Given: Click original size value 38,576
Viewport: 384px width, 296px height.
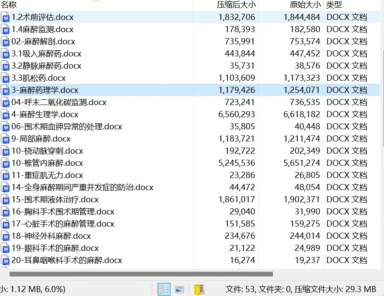Looking at the screenshot, I should (x=307, y=66).
